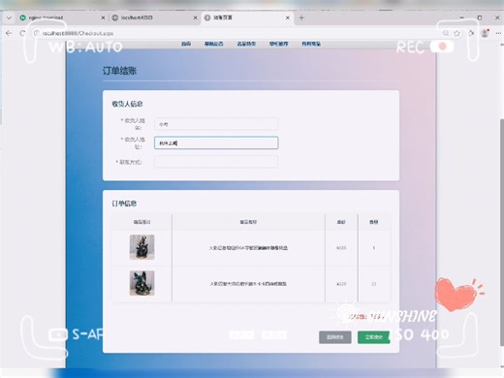504x378 pixels.
Task: Close the currently active tab
Action: [288, 17]
